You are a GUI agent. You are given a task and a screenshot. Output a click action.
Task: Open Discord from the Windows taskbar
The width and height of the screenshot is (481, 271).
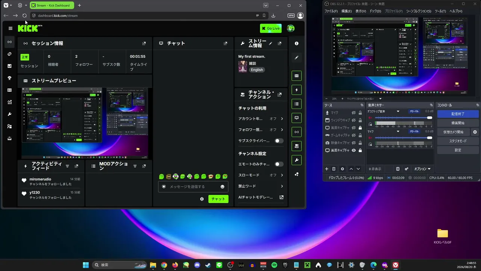[x=197, y=265]
